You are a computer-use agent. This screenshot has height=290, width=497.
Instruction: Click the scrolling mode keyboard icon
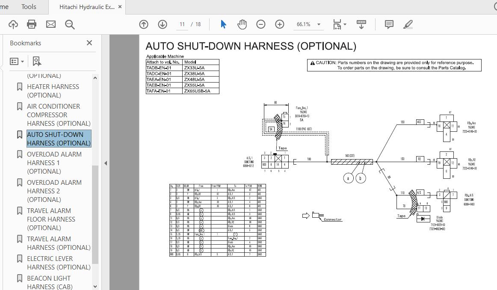361,24
